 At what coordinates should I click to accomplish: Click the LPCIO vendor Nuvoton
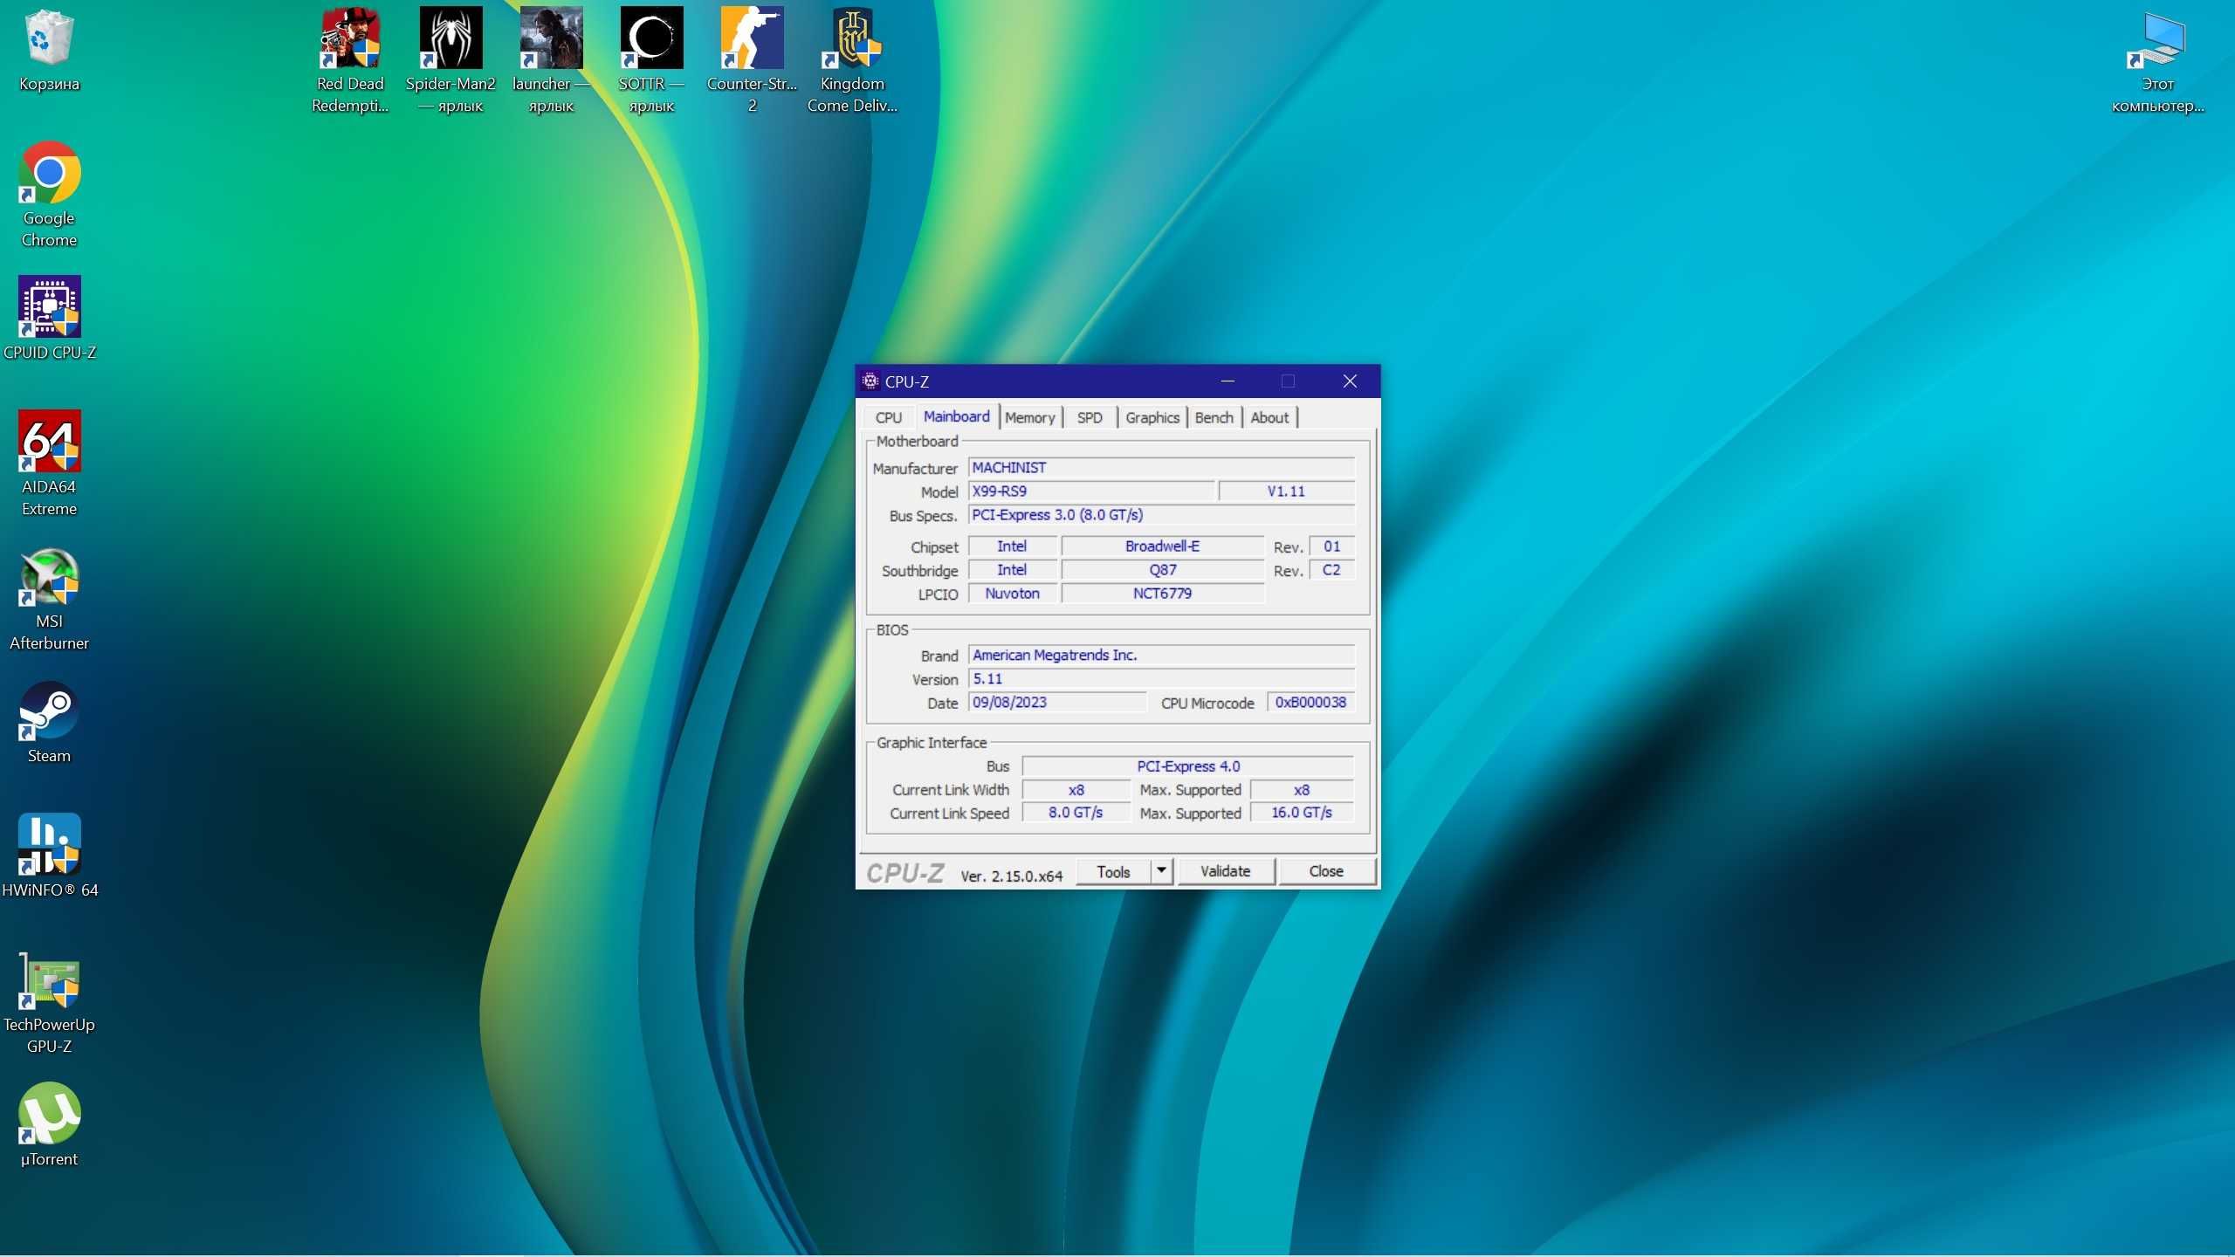pos(1012,594)
